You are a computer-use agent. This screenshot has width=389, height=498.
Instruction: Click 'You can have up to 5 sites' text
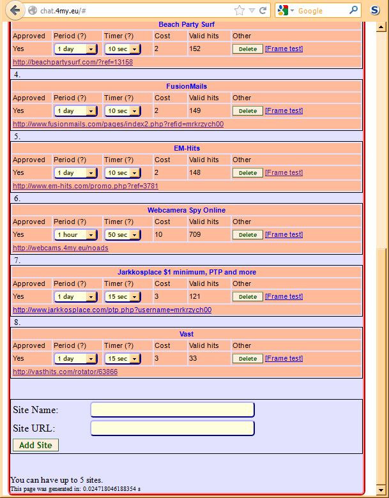click(57, 480)
